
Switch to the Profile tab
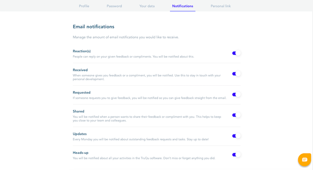coord(84,6)
